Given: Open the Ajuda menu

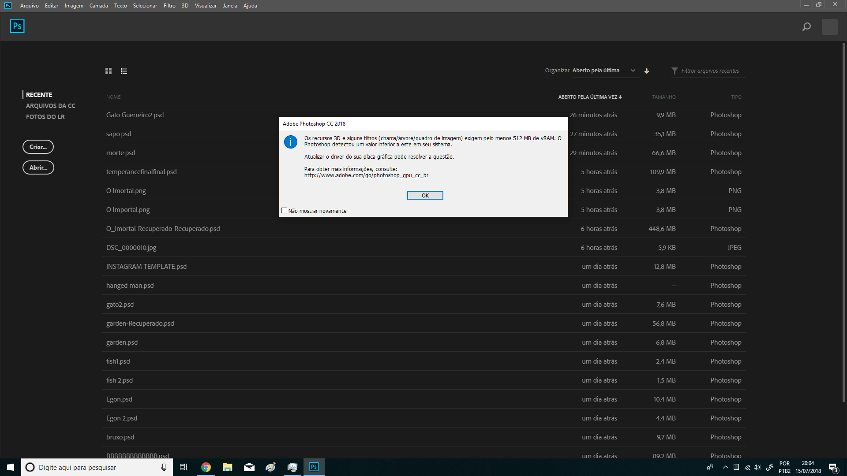Looking at the screenshot, I should pos(250,6).
